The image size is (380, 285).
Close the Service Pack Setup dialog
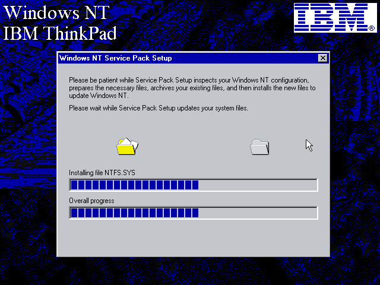click(x=322, y=58)
